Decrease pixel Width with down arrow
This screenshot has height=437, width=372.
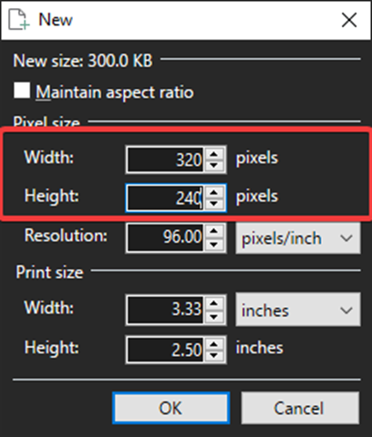tap(215, 165)
